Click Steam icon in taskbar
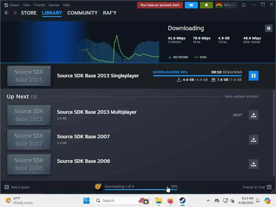 pyautogui.click(x=182, y=201)
